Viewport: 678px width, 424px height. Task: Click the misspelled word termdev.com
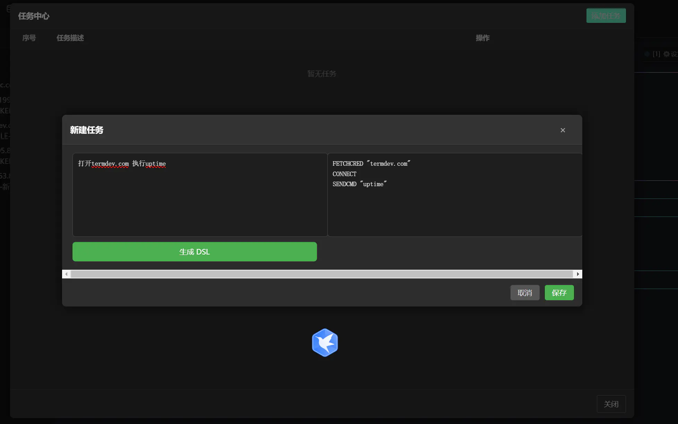pyautogui.click(x=110, y=164)
